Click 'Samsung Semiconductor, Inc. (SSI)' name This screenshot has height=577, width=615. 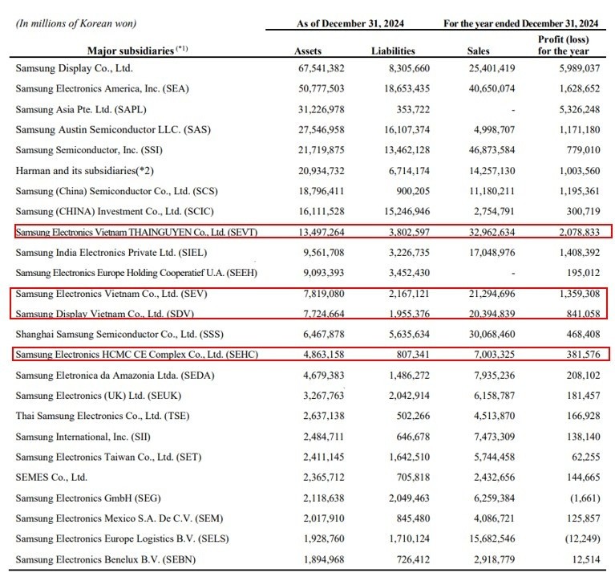pyautogui.click(x=89, y=150)
